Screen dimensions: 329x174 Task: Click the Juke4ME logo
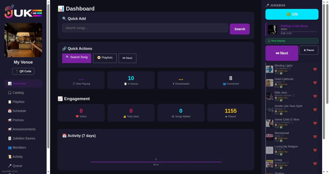coord(23,12)
